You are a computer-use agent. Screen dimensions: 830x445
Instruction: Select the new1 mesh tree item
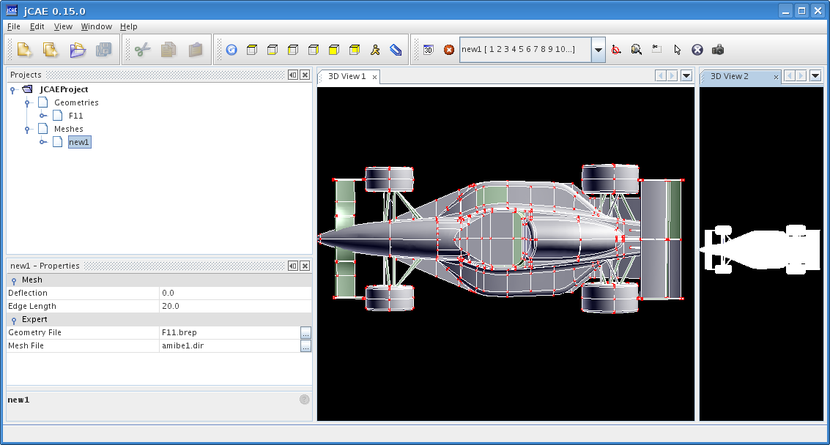79,142
